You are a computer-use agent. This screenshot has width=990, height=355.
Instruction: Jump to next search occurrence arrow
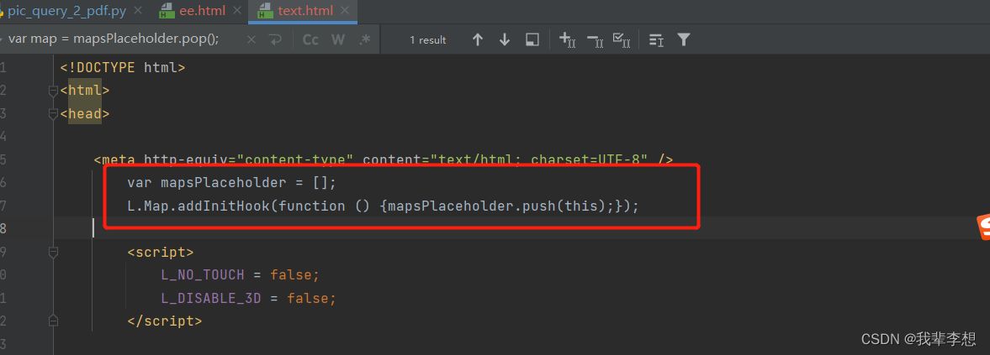tap(505, 39)
